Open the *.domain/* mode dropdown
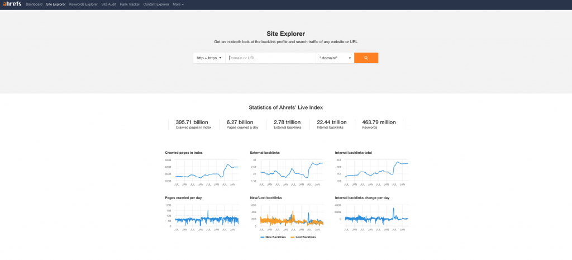Image resolution: width=572 pixels, height=260 pixels. [335, 58]
